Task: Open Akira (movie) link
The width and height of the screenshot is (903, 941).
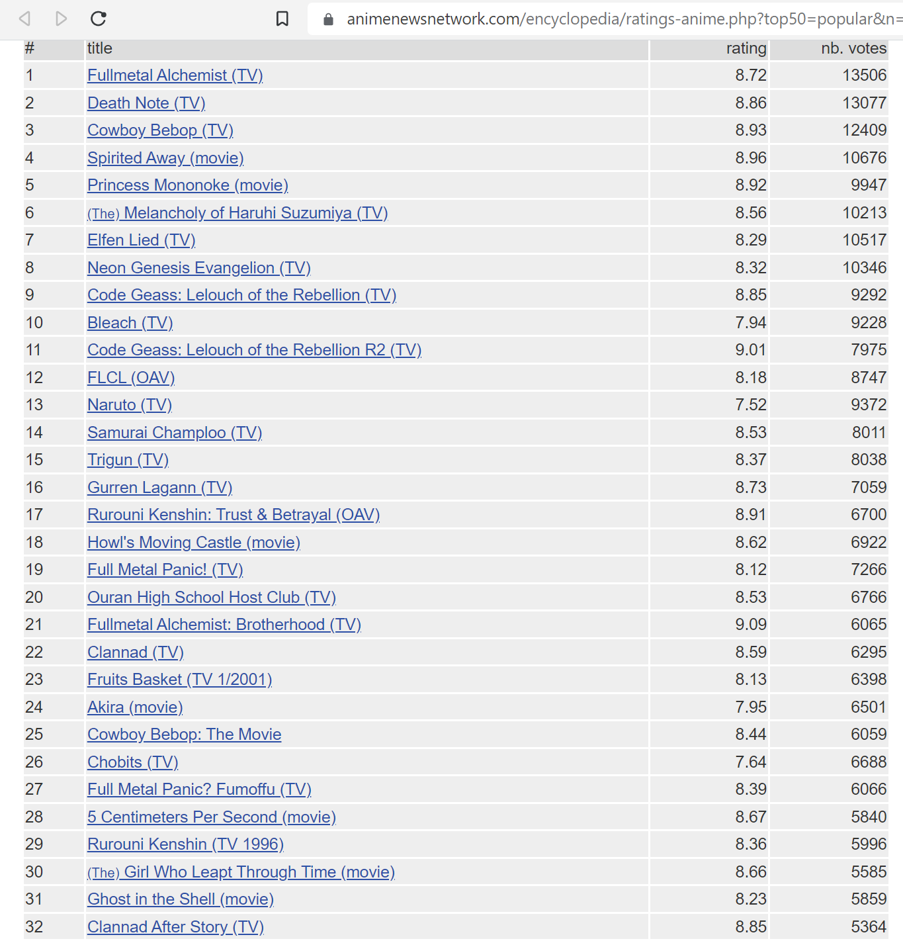Action: 135,707
